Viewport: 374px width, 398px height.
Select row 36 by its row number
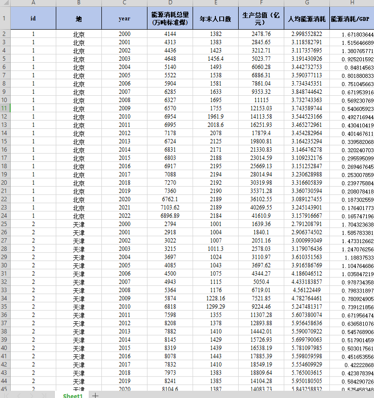(x=5, y=315)
